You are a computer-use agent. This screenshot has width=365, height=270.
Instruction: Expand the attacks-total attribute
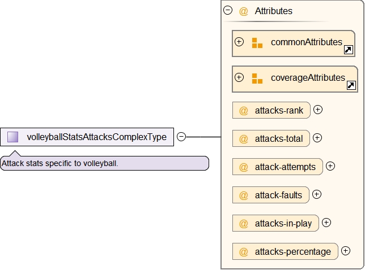click(x=317, y=138)
